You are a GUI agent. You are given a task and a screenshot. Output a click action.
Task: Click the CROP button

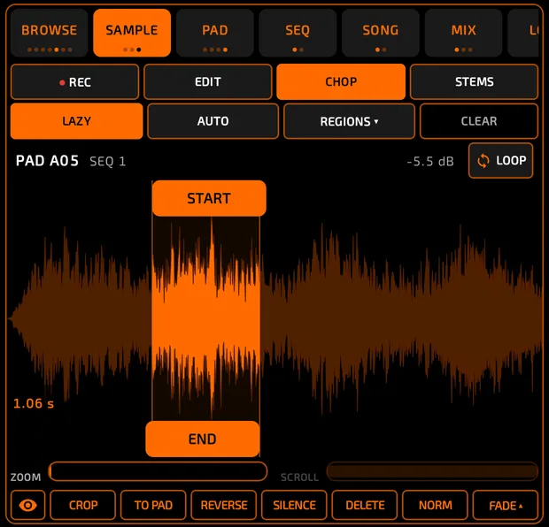(83, 505)
